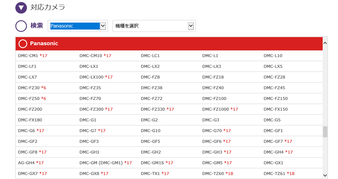Select DMC-FZ200 entry
The width and height of the screenshot is (338, 179).
point(30,109)
